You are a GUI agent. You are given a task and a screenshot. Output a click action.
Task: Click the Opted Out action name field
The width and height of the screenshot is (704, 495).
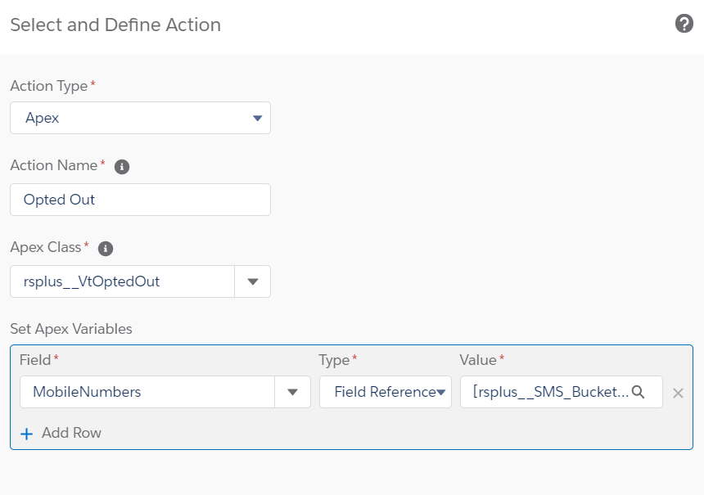[x=140, y=200]
